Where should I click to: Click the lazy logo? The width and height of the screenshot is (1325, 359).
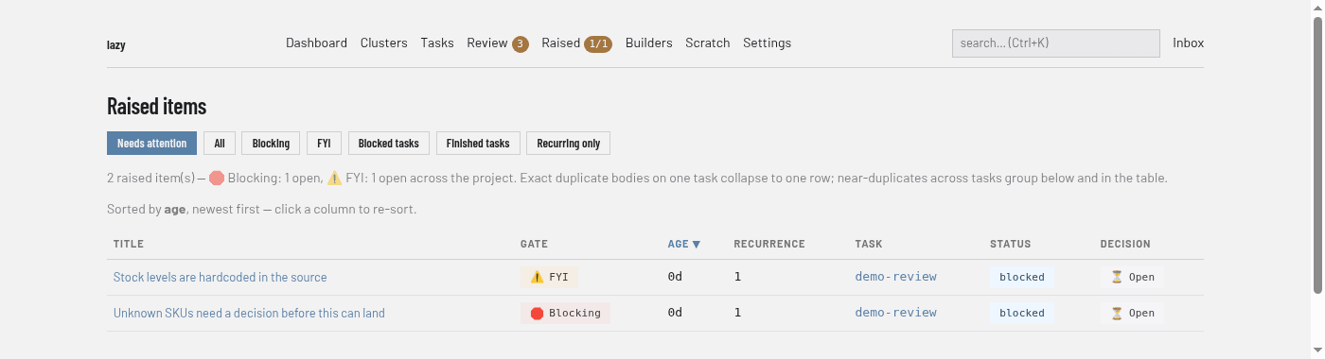click(x=116, y=44)
